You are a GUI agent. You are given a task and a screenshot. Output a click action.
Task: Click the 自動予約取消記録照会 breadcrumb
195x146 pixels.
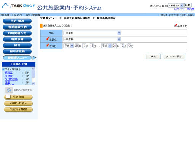click(77, 18)
